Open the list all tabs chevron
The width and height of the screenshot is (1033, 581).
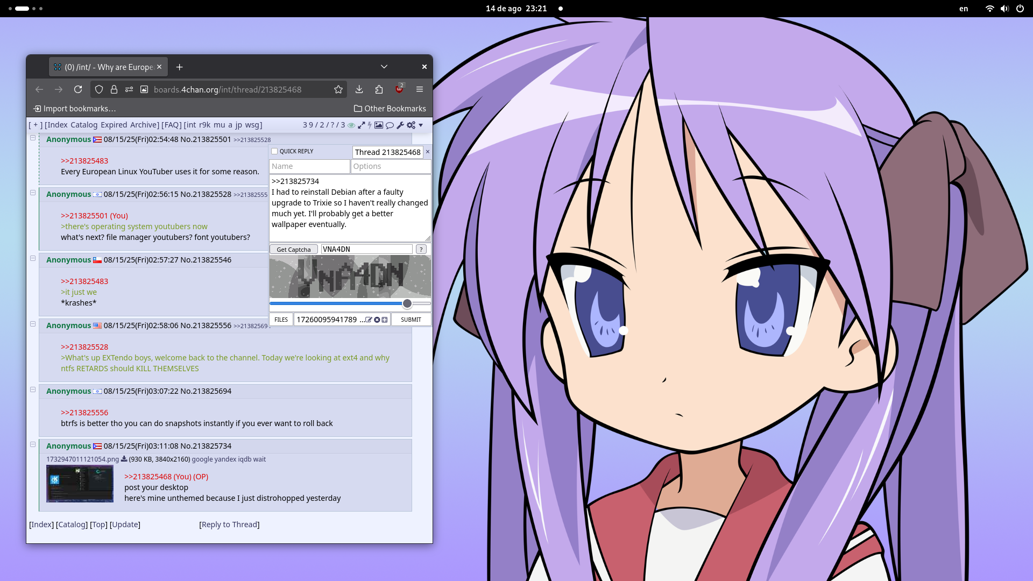pos(384,67)
